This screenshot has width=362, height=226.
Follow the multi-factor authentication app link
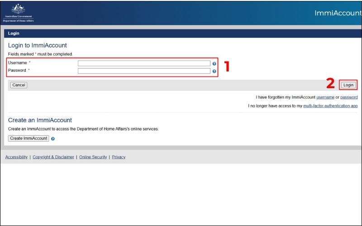pyautogui.click(x=330, y=106)
